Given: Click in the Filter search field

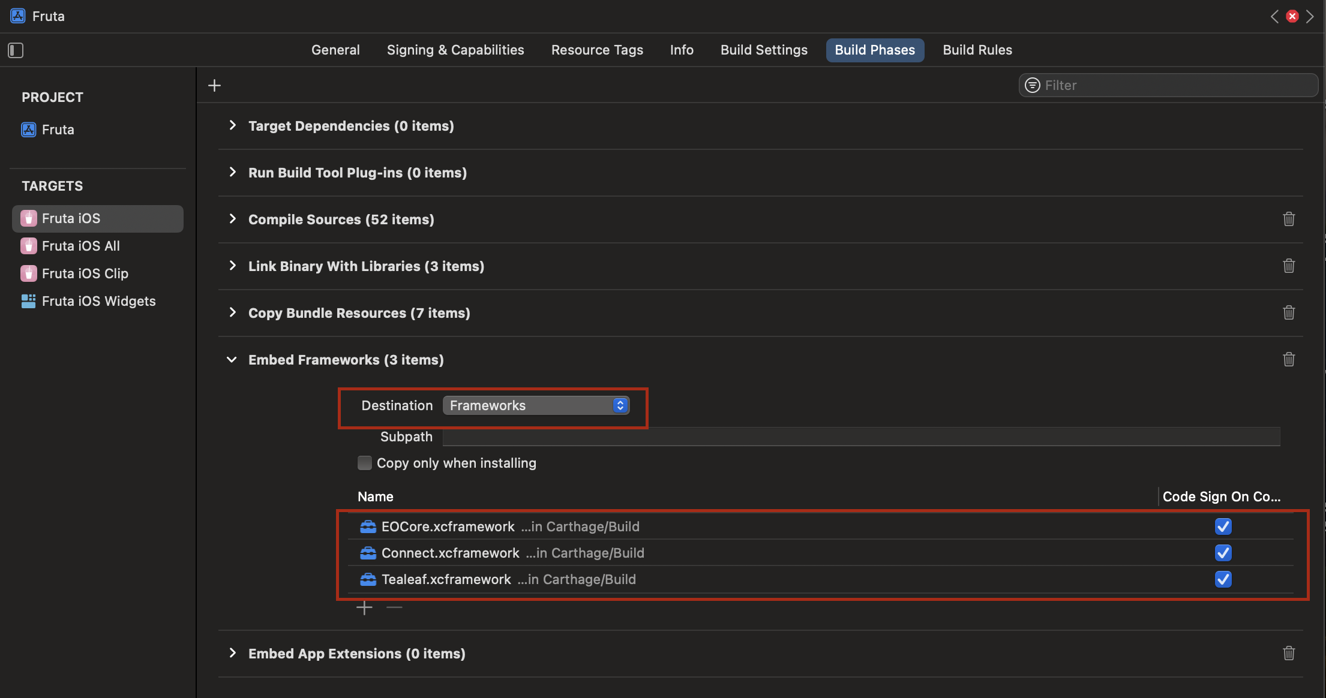Looking at the screenshot, I should (x=1168, y=85).
